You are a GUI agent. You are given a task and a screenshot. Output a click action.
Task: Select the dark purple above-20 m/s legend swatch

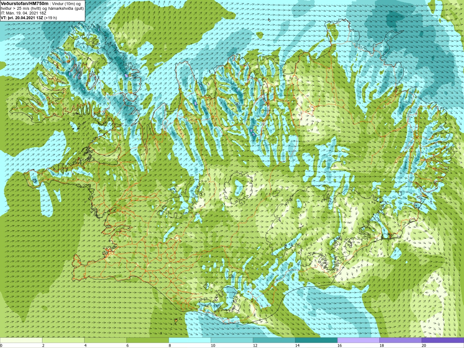tap(443, 340)
